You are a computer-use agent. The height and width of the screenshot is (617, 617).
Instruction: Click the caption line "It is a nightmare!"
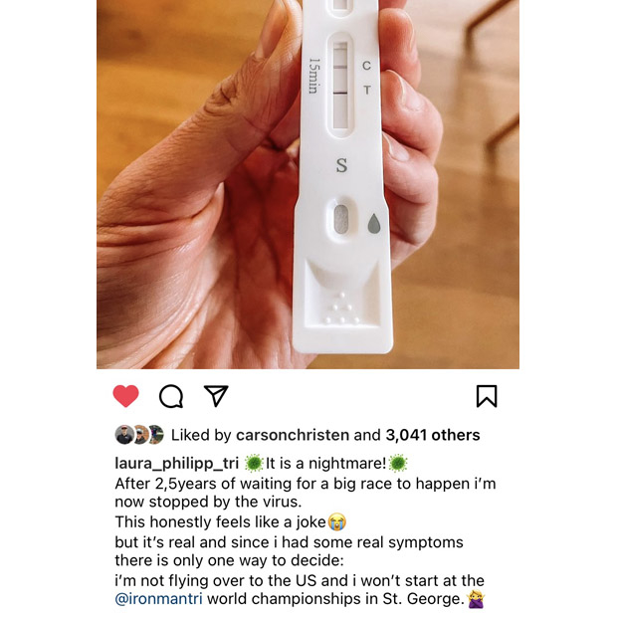(x=326, y=464)
